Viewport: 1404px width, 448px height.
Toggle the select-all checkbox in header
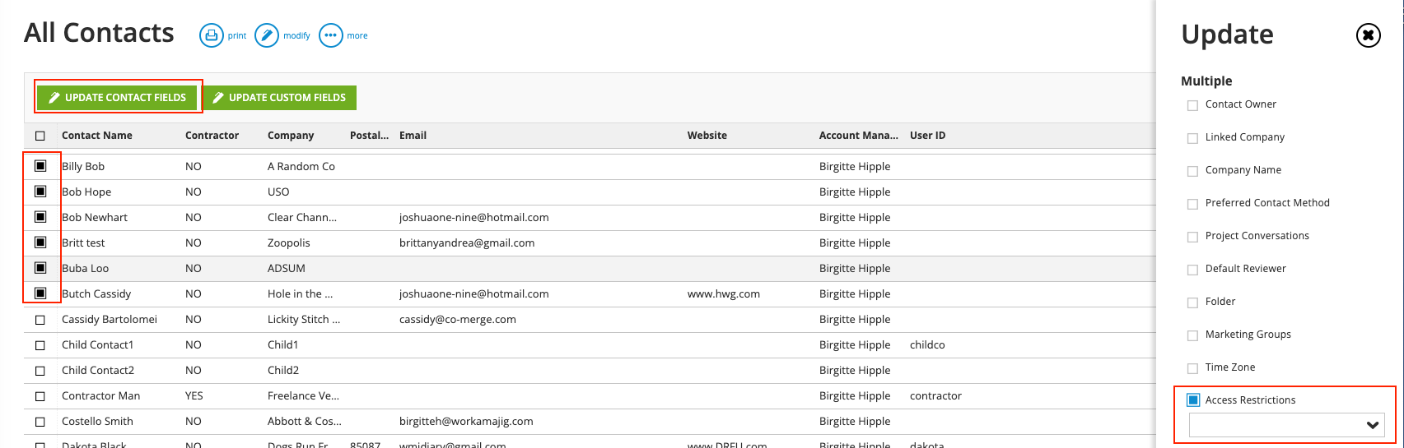tap(40, 136)
